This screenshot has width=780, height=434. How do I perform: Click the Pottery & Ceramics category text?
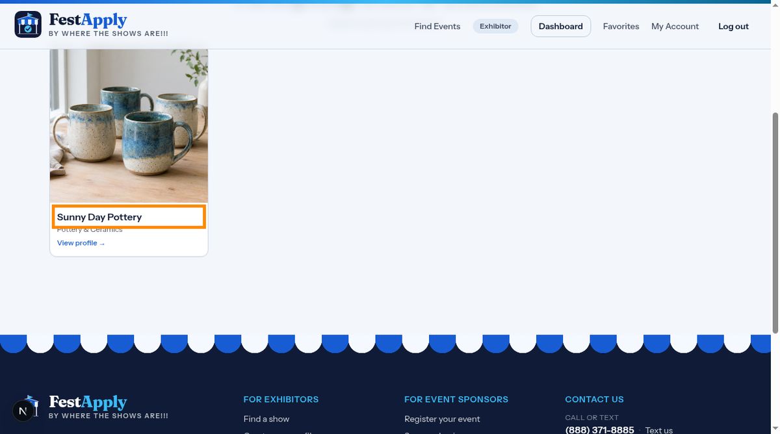coord(90,230)
